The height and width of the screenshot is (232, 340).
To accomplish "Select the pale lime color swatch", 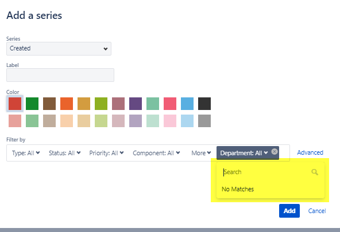I will 101,121.
